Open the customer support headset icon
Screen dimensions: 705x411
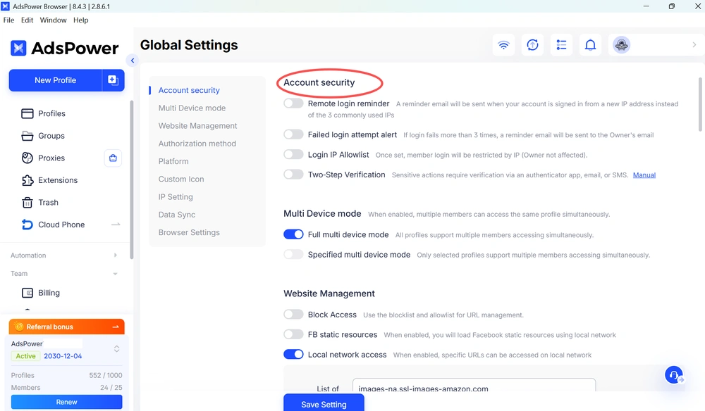pos(673,374)
